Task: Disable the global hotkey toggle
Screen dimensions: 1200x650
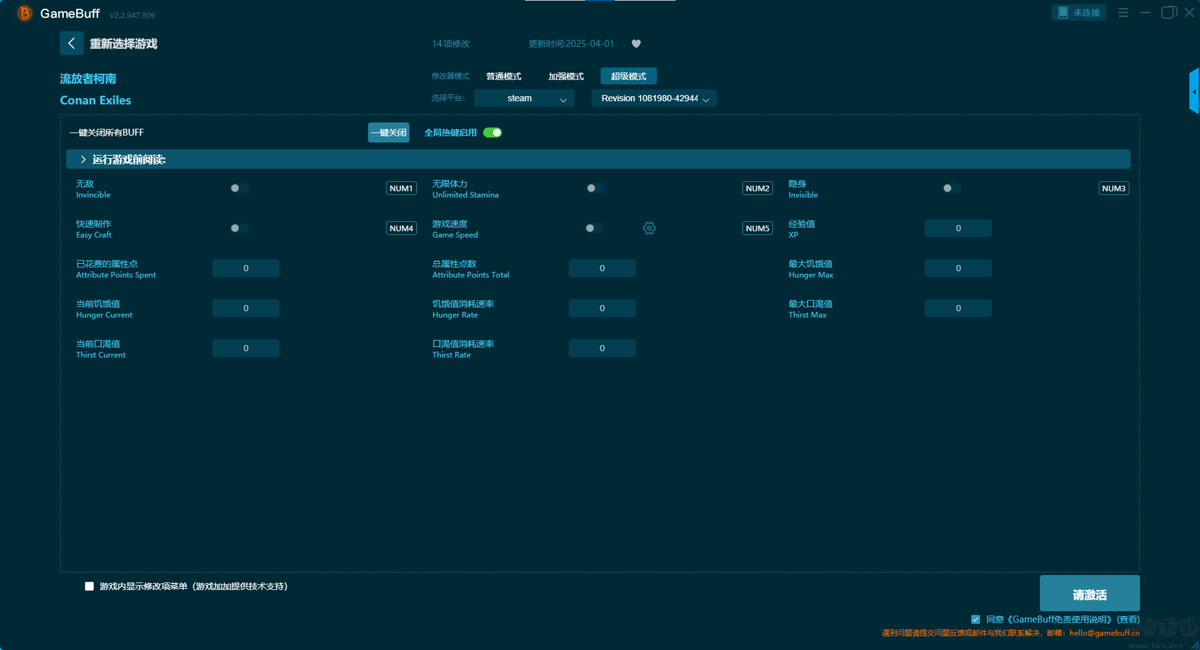Action: 492,132
